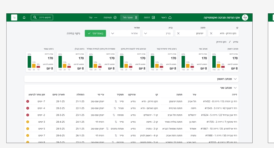Open the משימות tab
The image size is (274, 148).
pos(110,17)
